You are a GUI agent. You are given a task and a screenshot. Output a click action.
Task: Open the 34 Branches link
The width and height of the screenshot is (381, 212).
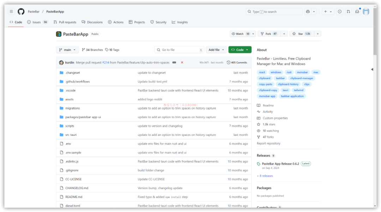92,50
